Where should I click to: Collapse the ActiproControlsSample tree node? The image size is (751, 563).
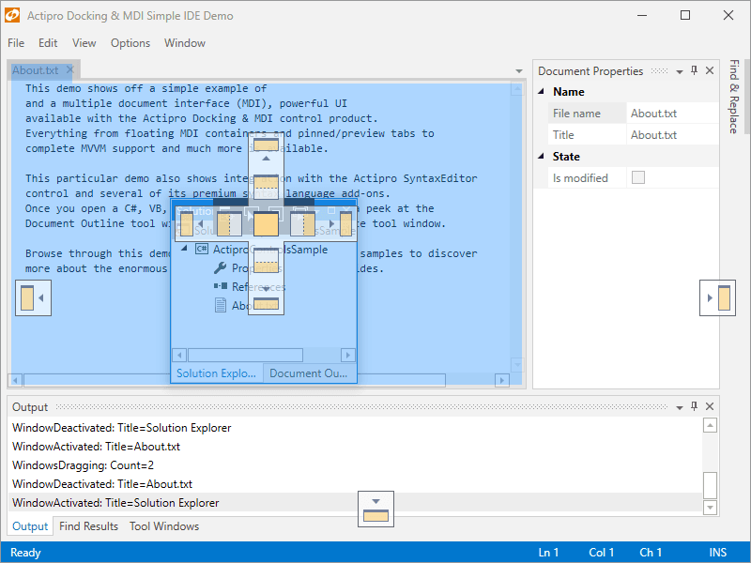pos(184,249)
